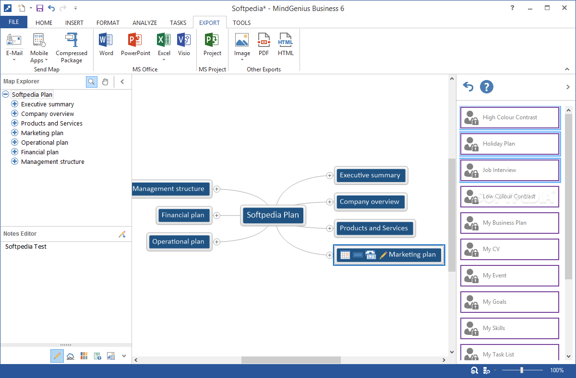Image resolution: width=576 pixels, height=378 pixels.
Task: Collapse the Softpedia Plan root node
Action: pos(6,94)
